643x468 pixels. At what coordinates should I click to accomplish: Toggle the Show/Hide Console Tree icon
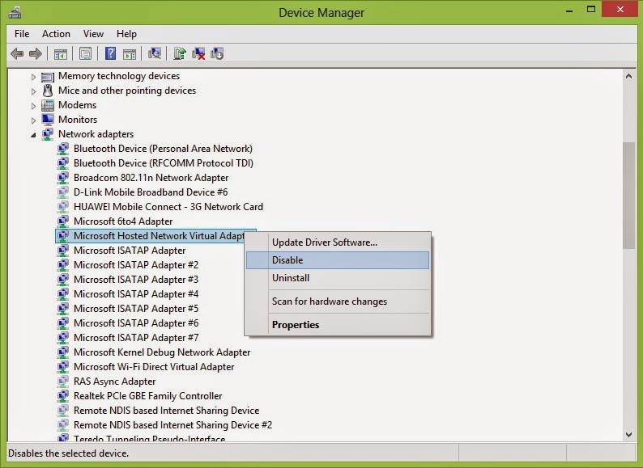click(x=61, y=53)
